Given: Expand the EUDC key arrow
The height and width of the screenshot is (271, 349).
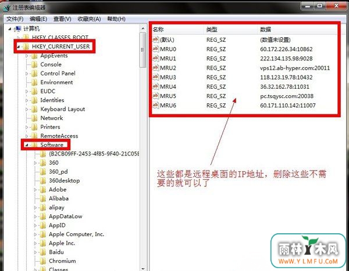Looking at the screenshot, I should (27, 91).
